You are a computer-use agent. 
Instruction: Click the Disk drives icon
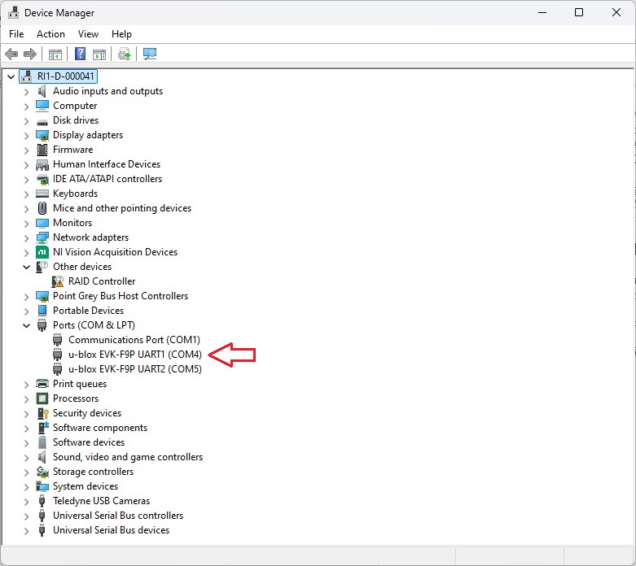(x=42, y=121)
